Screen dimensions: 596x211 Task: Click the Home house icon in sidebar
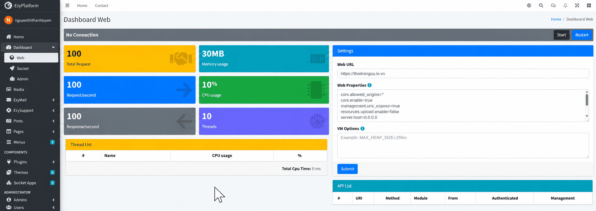(9, 37)
